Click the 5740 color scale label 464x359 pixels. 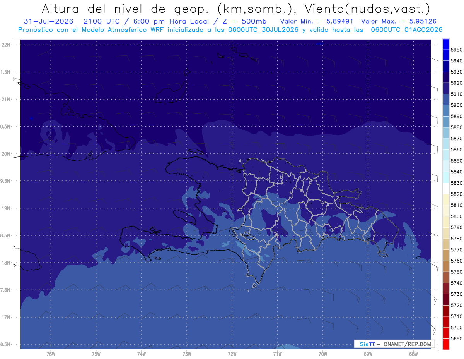click(457, 283)
